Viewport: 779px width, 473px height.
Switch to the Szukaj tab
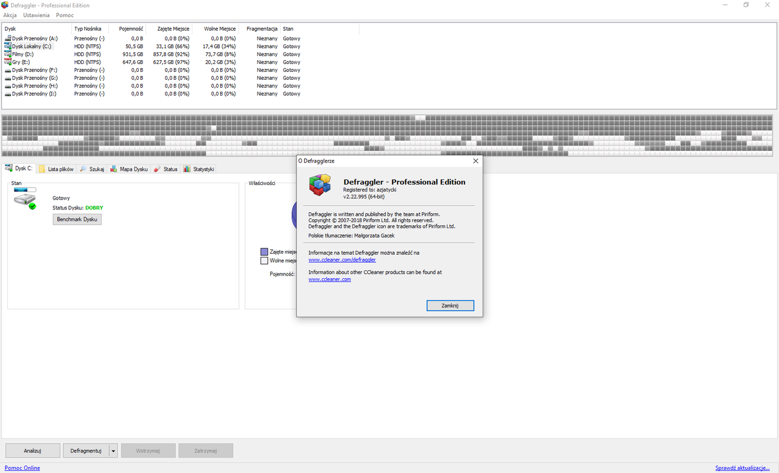[x=93, y=169]
